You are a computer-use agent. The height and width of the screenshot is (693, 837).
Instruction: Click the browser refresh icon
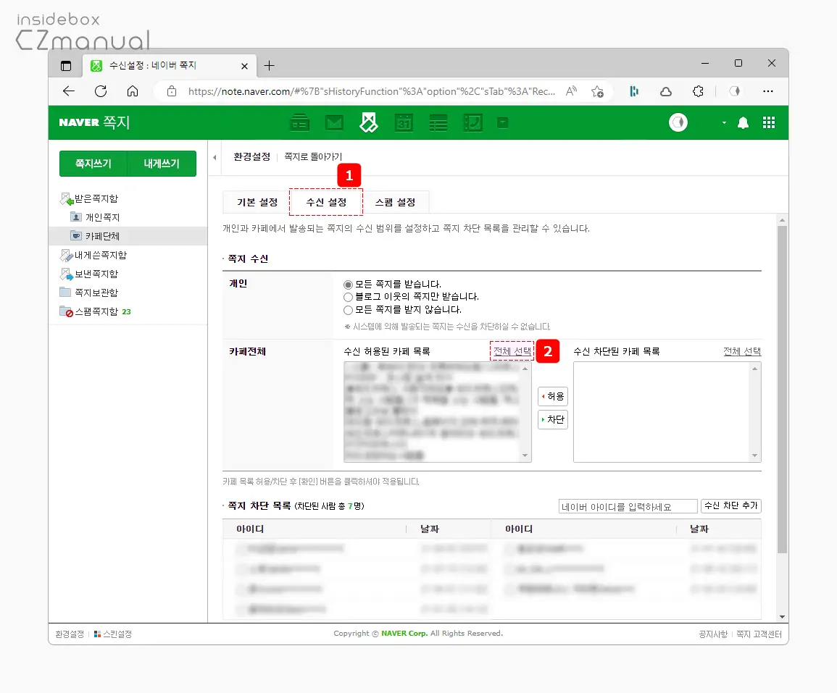(101, 91)
